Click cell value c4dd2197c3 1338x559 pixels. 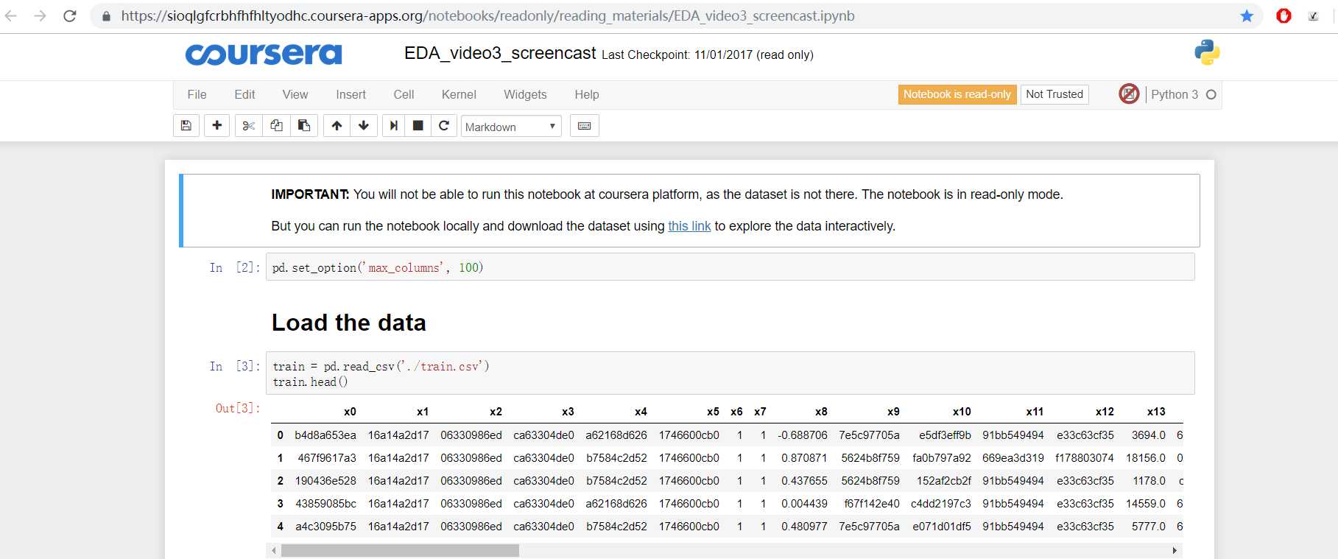941,504
